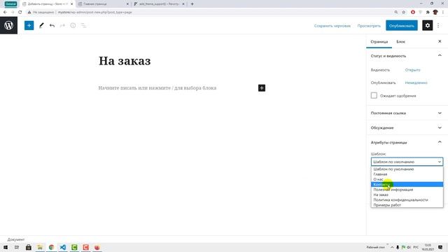Screen dimensions: 448x252
Task: Show document details info icon
Action: pos(73,25)
